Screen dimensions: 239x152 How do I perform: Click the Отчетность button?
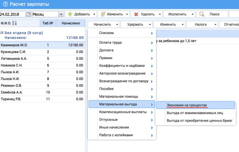point(229,25)
